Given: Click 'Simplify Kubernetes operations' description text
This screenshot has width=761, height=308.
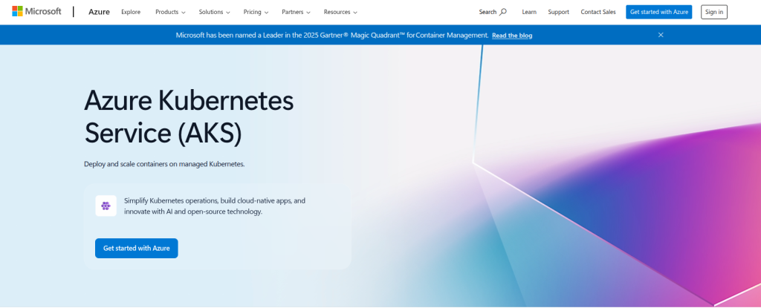Looking at the screenshot, I should coord(215,206).
